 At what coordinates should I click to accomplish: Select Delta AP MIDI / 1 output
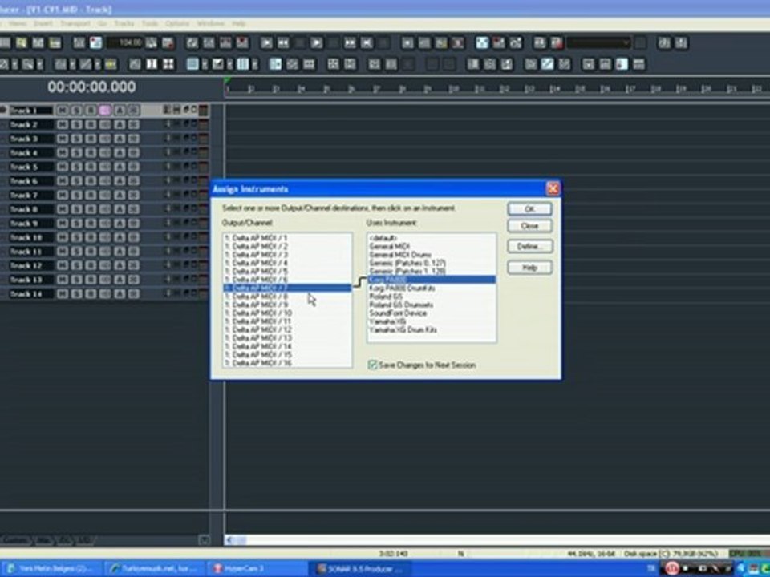[x=287, y=238]
